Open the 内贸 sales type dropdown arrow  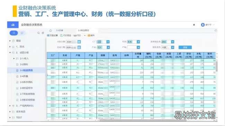[173, 48]
